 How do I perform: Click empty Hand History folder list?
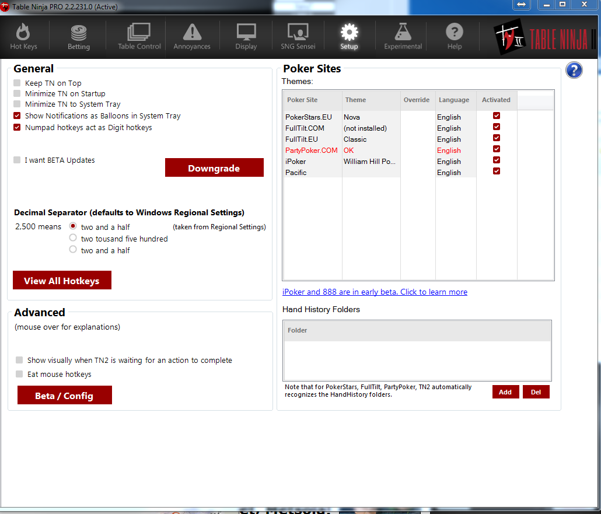tap(417, 361)
